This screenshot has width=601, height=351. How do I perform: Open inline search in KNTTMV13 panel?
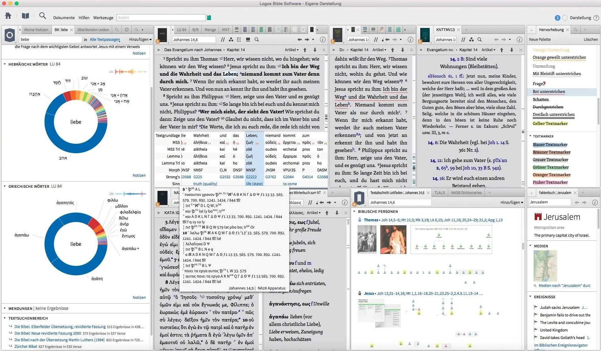(480, 40)
